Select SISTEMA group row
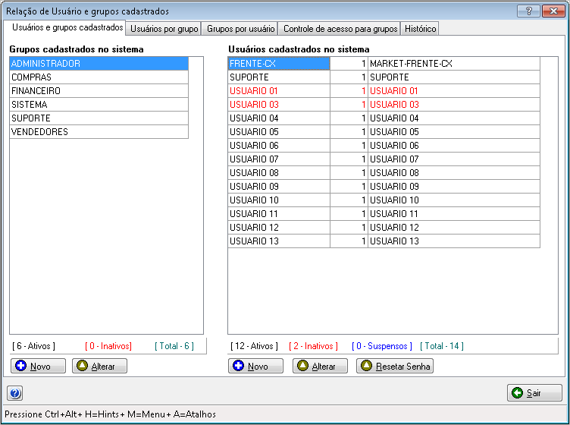Screen dimensions: 570x425 click(x=99, y=105)
